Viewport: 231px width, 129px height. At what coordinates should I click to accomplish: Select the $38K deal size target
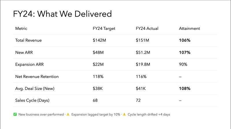(x=98, y=88)
